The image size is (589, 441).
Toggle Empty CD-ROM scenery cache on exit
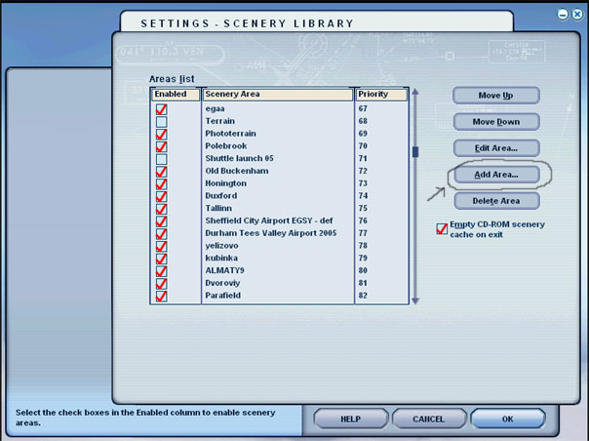point(442,229)
